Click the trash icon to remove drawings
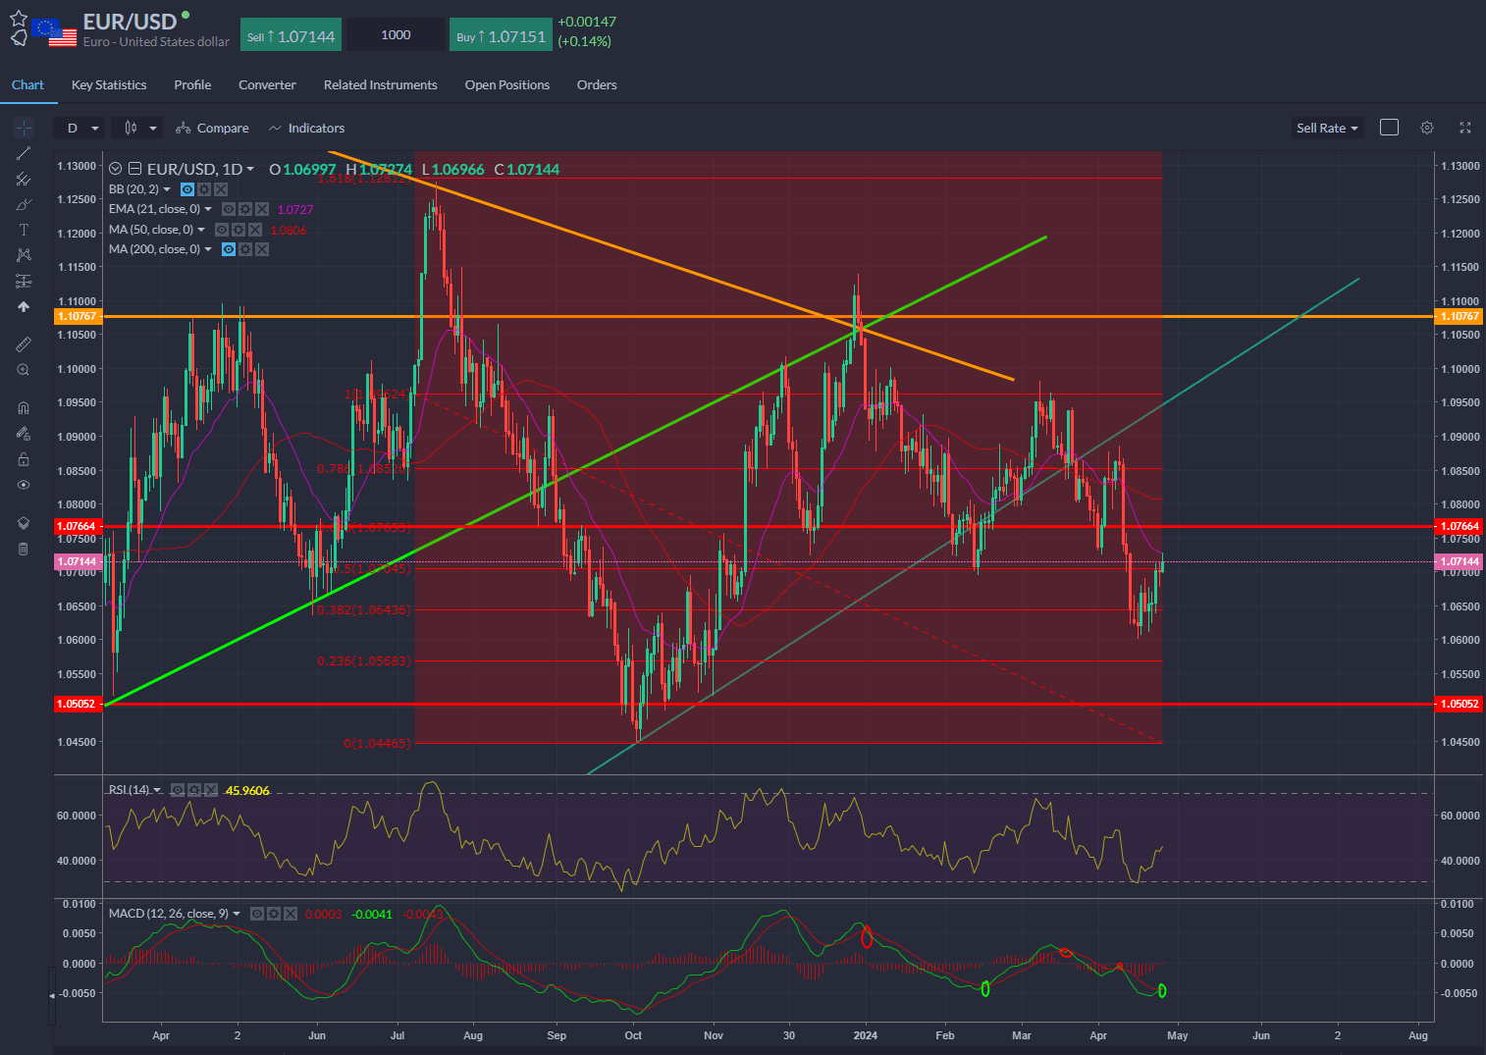The image size is (1486, 1055). 24,549
